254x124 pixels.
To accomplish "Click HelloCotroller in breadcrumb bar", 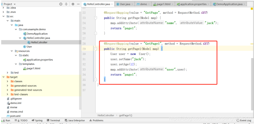I will pyautogui.click(x=106, y=115).
